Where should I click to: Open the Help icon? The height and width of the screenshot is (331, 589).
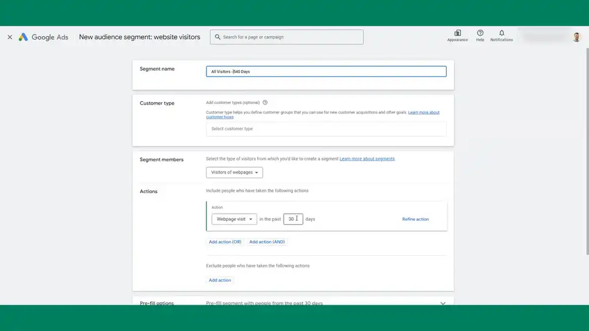coord(480,33)
